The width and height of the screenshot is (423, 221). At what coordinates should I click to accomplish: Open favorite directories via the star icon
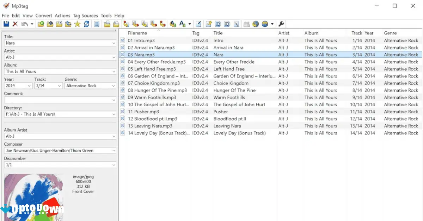[77, 24]
